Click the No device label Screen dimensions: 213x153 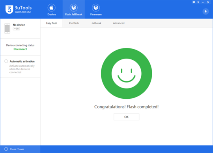(19, 25)
